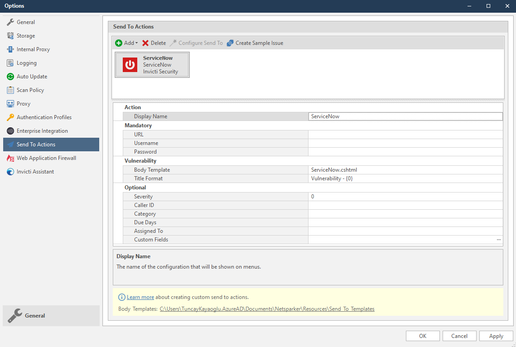
Task: Click the Logging document icon
Action: click(x=10, y=63)
